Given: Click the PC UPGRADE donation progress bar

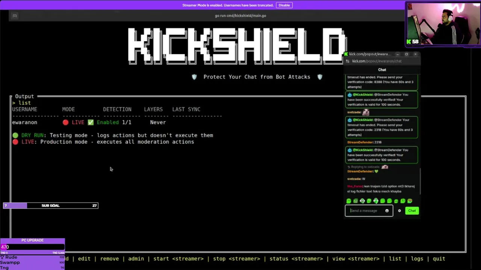Looking at the screenshot, I should click(x=32, y=247).
